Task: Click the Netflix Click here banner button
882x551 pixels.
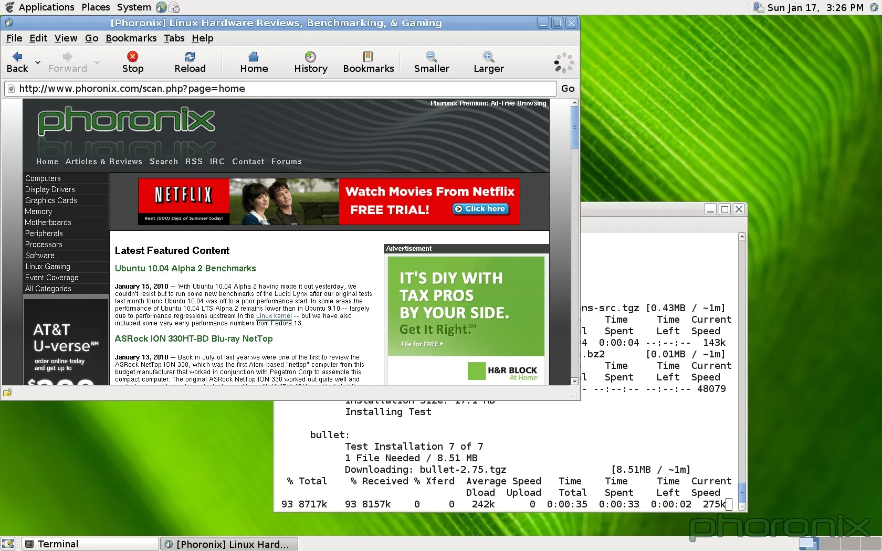Action: tap(480, 209)
